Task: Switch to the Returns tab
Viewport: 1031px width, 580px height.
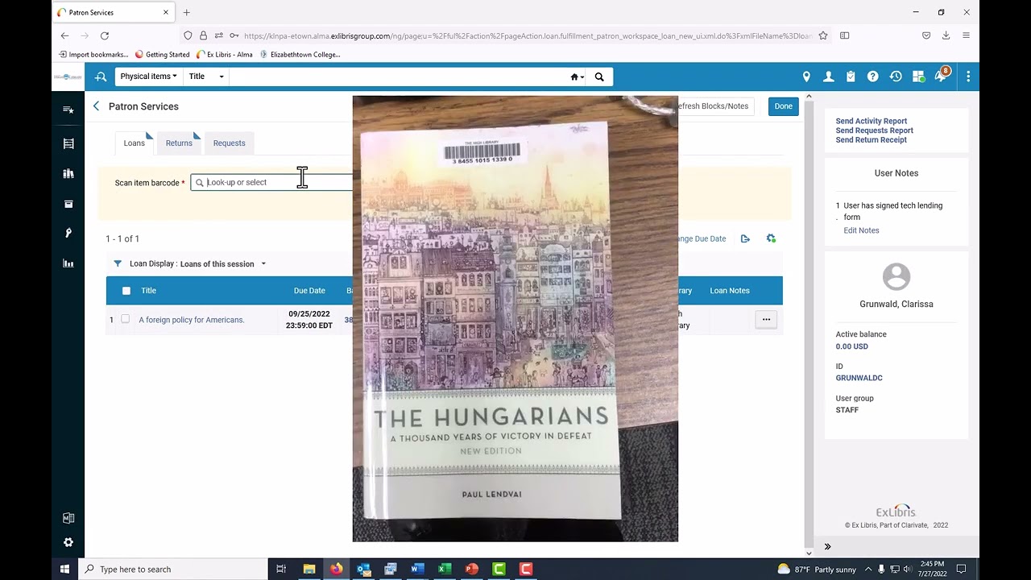Action: click(x=179, y=143)
